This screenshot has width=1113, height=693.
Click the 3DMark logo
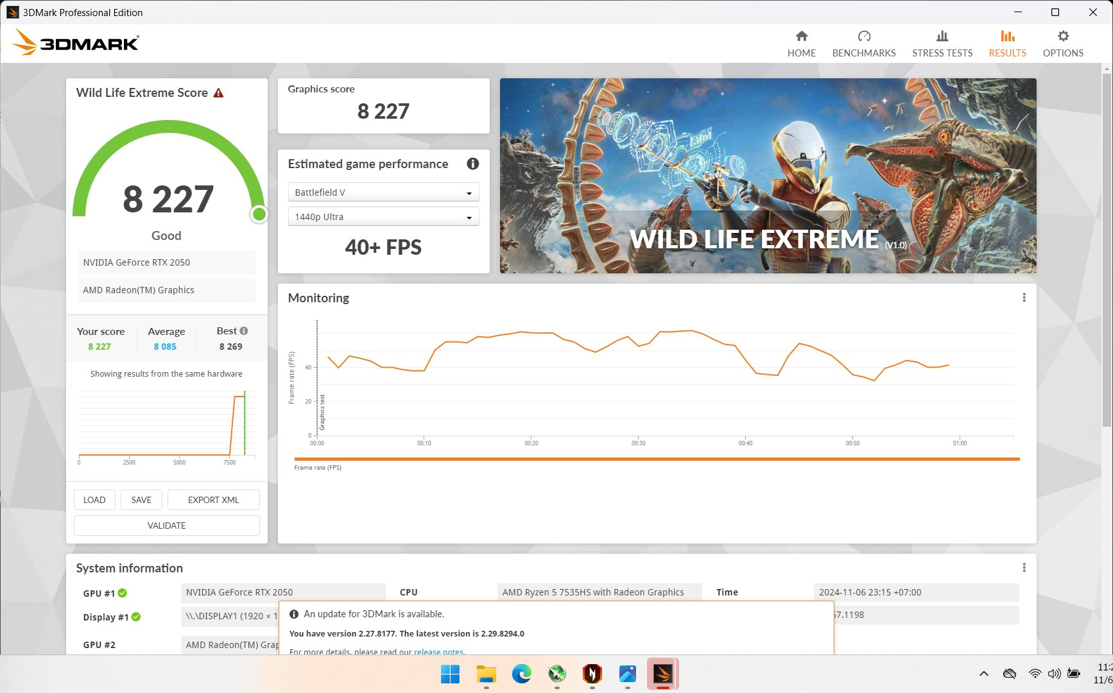76,42
